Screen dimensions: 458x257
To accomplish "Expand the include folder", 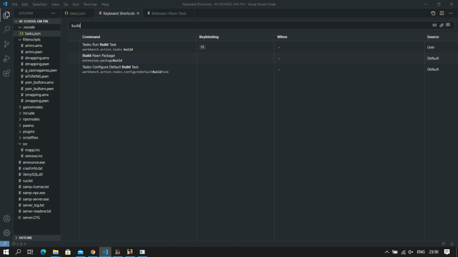I will point(37,113).
